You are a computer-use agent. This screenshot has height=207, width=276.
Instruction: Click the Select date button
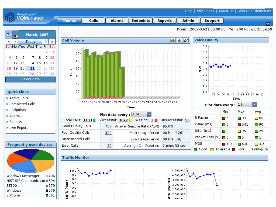click(30, 79)
